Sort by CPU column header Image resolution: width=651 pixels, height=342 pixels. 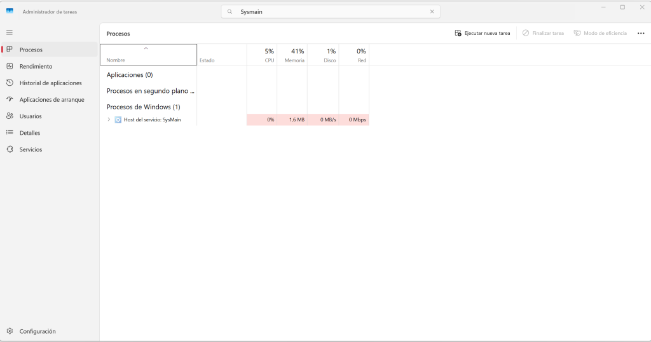262,55
